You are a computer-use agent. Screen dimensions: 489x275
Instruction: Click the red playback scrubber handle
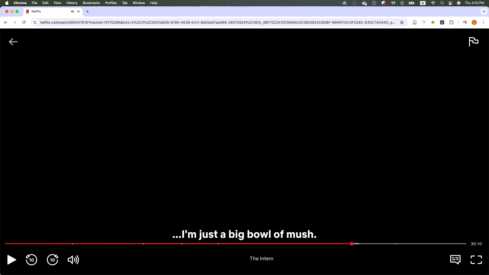pyautogui.click(x=351, y=244)
